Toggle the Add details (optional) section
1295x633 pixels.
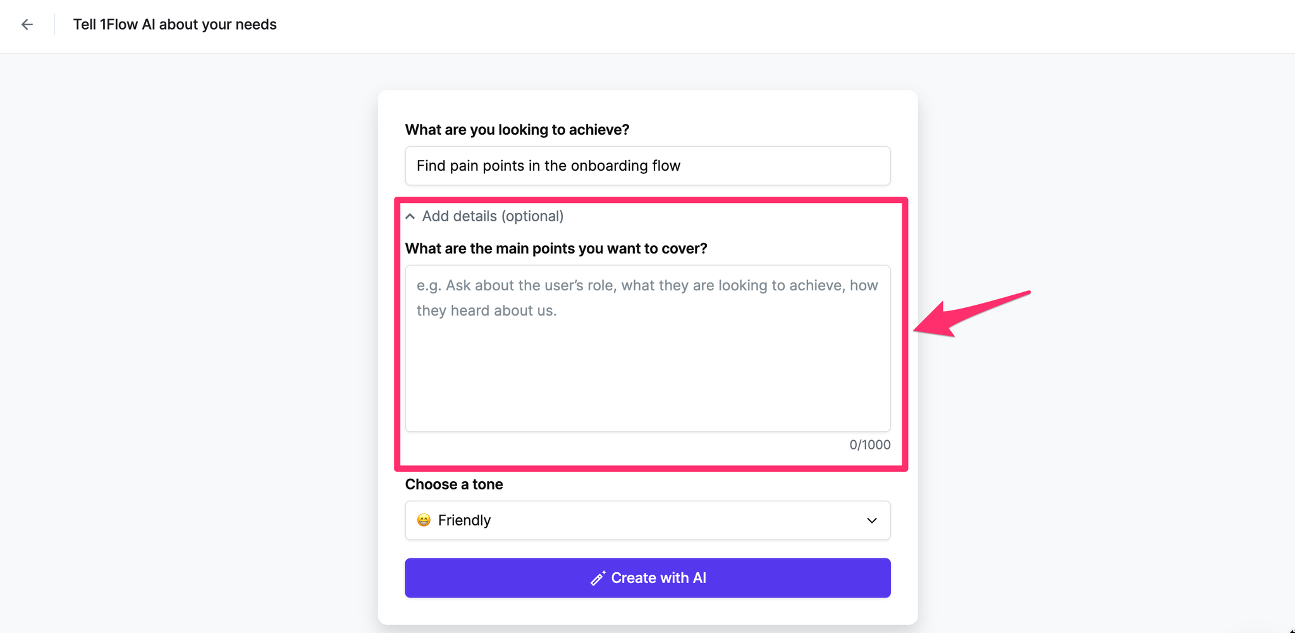(x=485, y=216)
